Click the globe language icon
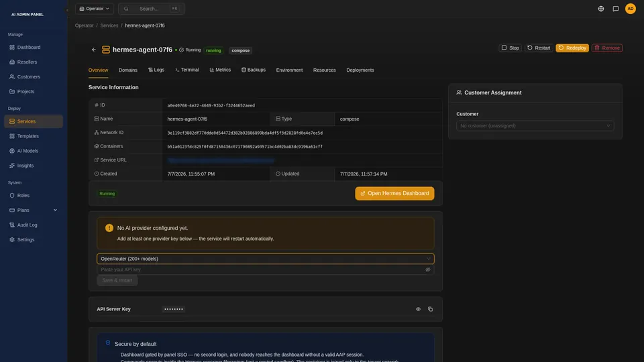This screenshot has height=362, width=644. click(601, 9)
